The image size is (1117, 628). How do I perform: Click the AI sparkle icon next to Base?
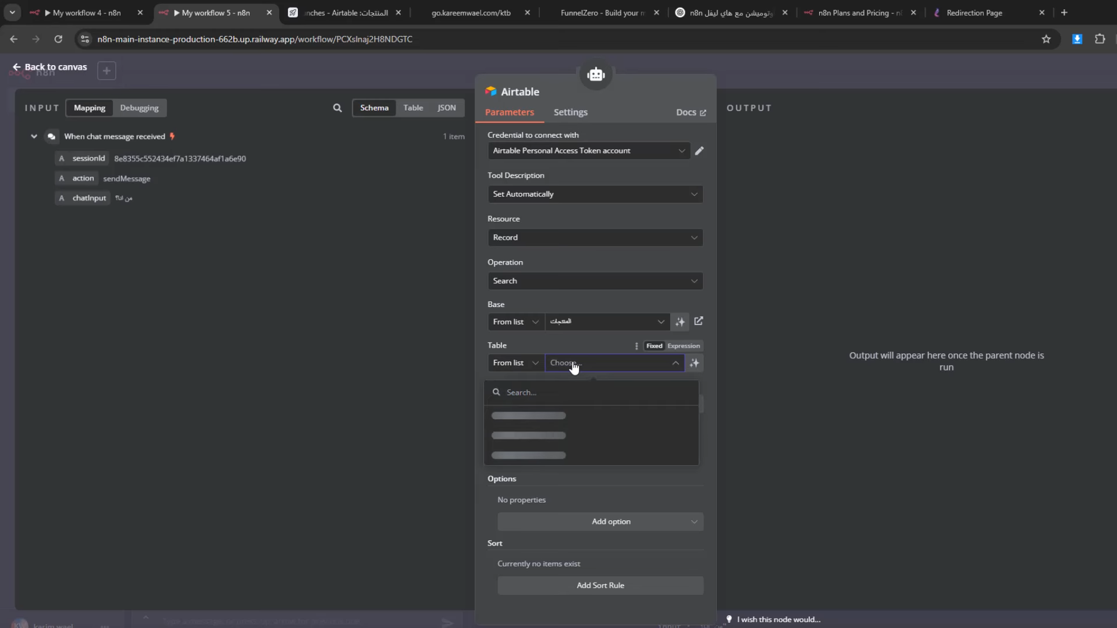point(680,322)
